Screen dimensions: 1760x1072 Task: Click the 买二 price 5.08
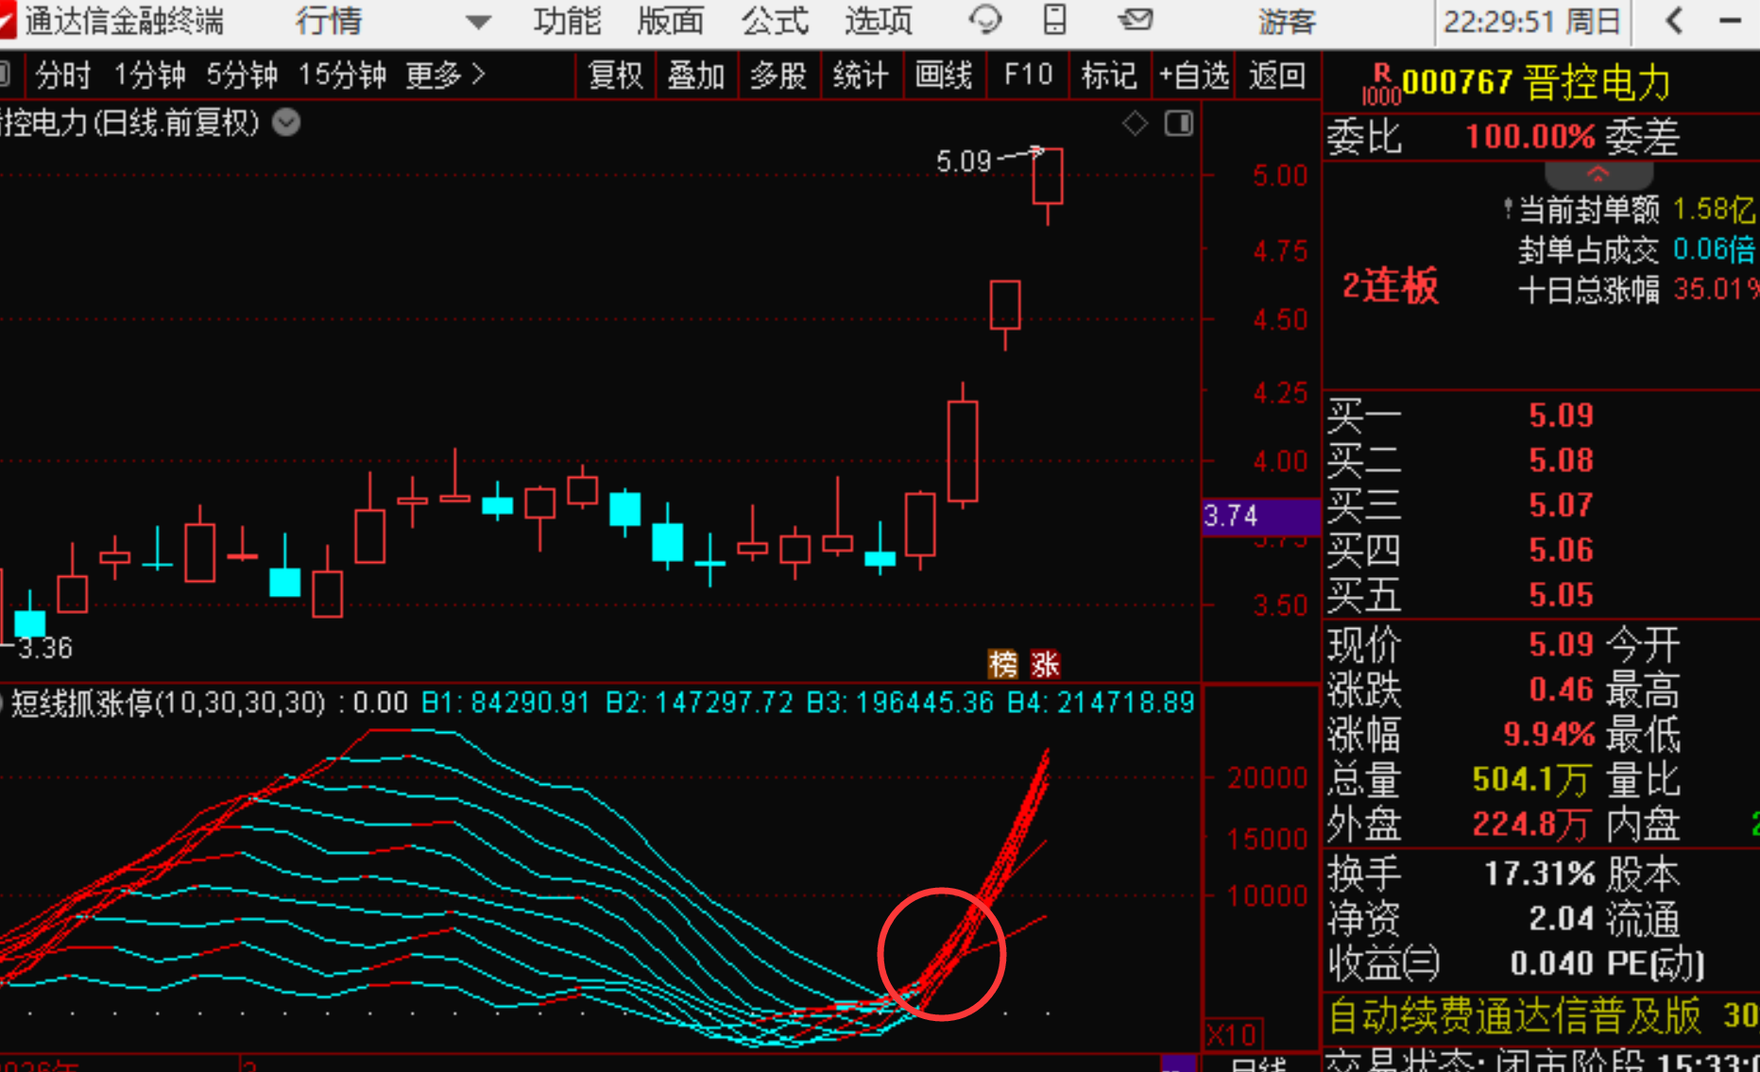tap(1561, 460)
